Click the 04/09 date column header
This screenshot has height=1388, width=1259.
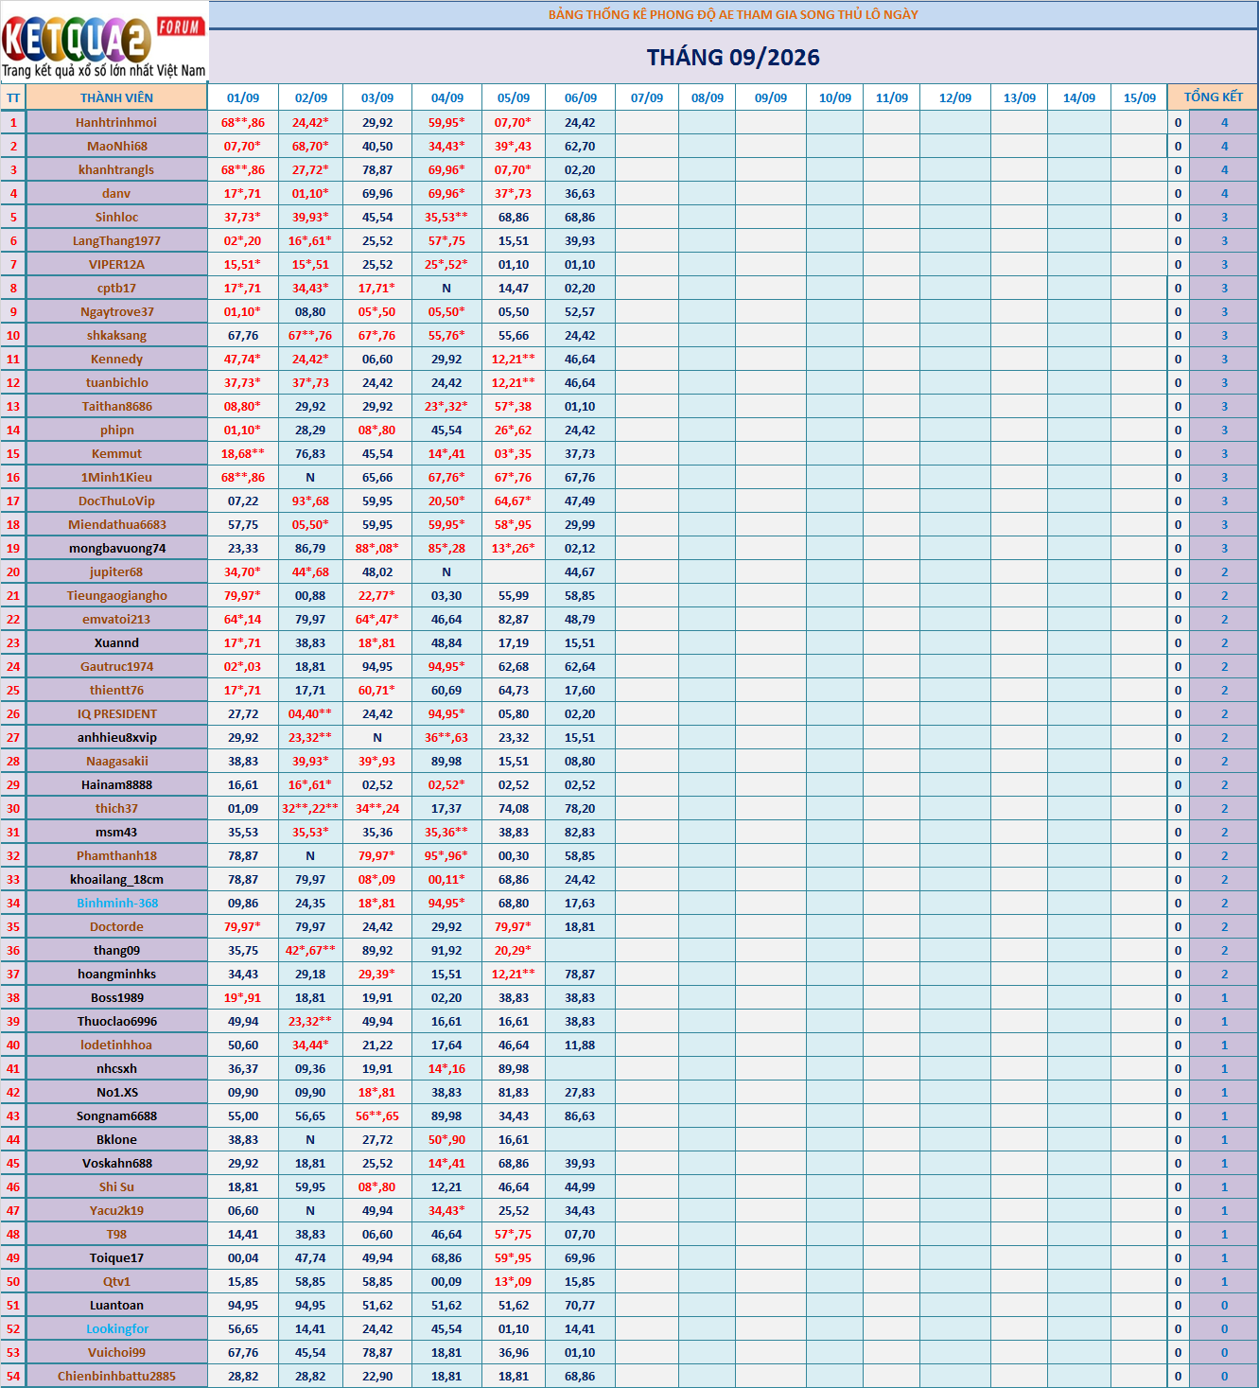pyautogui.click(x=446, y=97)
